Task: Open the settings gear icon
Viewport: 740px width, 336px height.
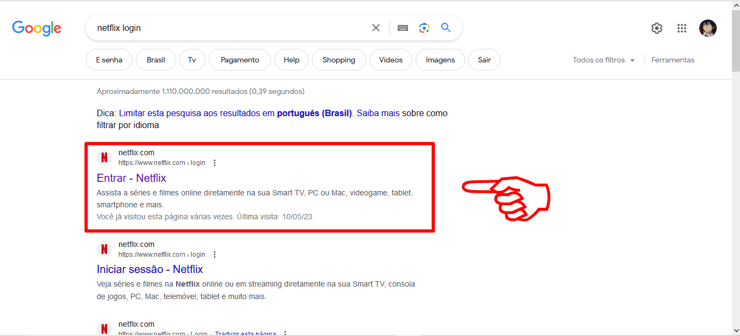Action: point(657,28)
